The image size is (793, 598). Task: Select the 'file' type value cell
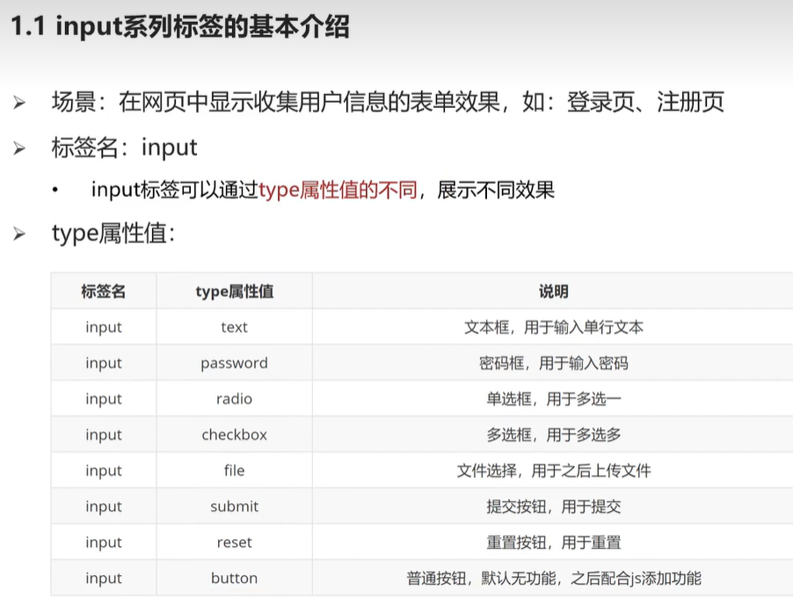point(234,471)
